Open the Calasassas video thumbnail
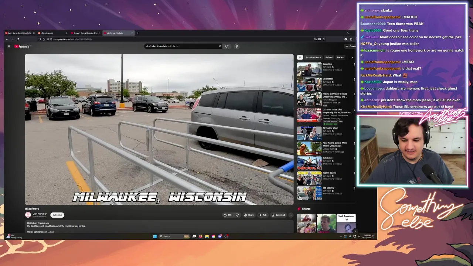The height and width of the screenshot is (266, 473). tap(309, 84)
